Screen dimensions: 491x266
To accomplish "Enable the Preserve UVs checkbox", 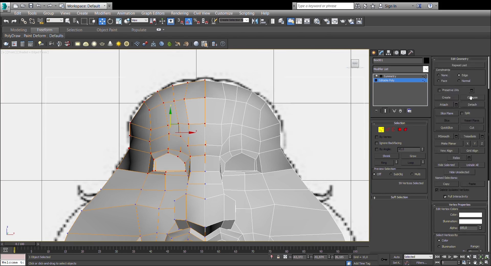I will point(439,90).
